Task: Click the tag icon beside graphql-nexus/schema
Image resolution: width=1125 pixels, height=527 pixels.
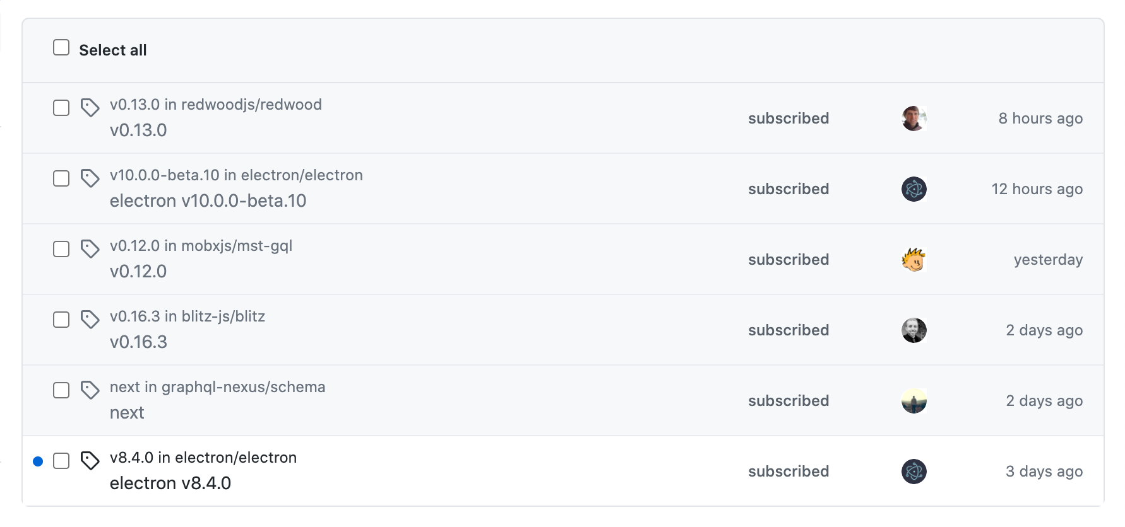Action: [90, 390]
